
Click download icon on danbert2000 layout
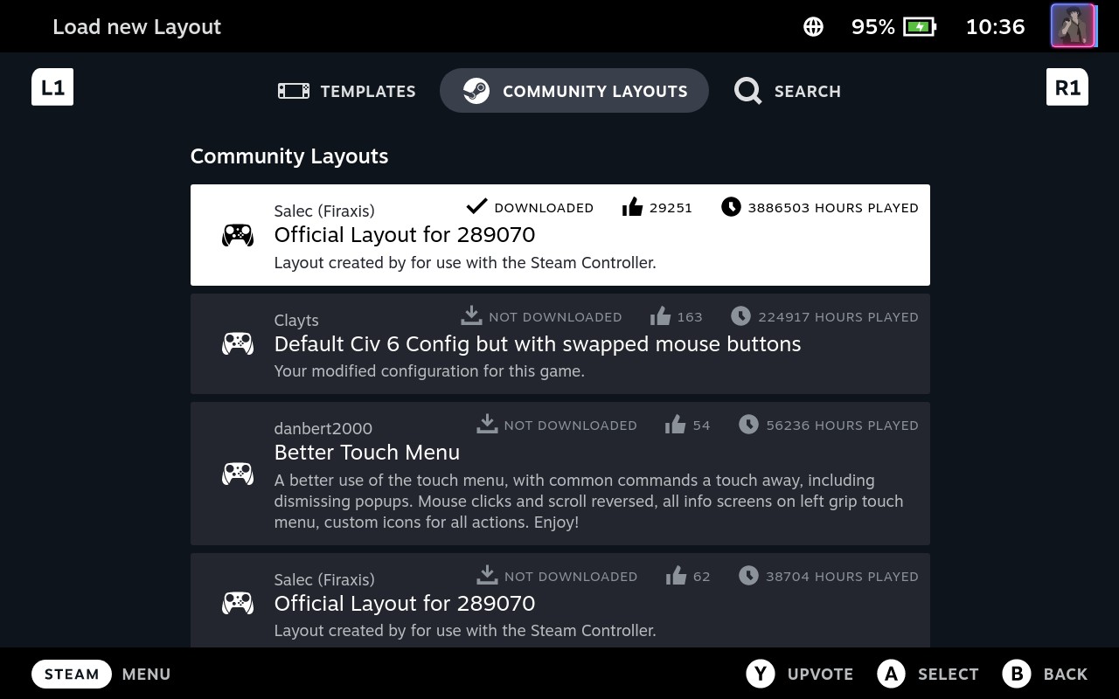coord(487,424)
